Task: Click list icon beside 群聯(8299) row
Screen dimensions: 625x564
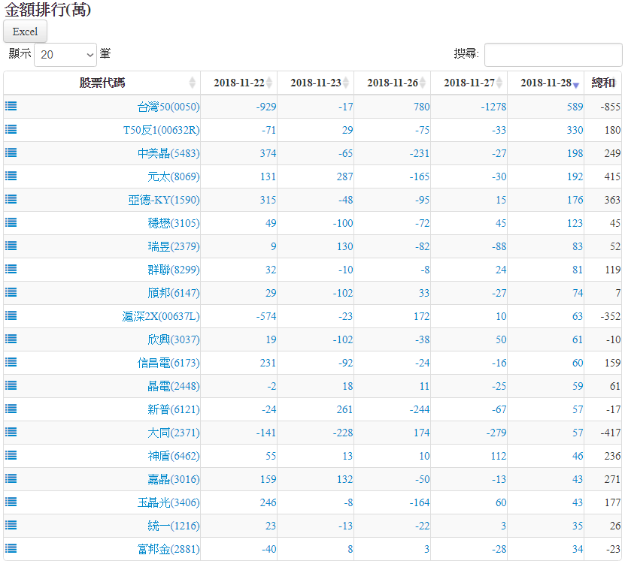Action: coord(11,270)
